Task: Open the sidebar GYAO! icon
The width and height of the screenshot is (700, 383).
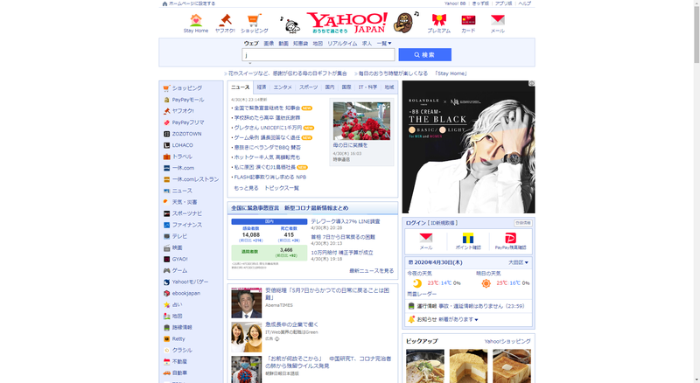Action: pos(166,259)
